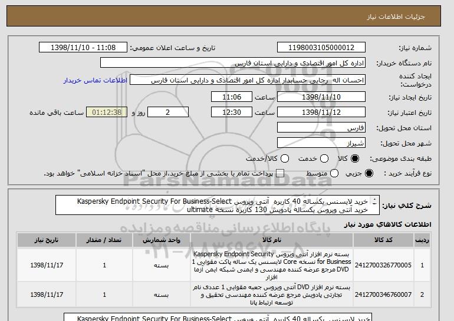Click the پادویش antivirus item name
454x321 pixels.
[272, 294]
